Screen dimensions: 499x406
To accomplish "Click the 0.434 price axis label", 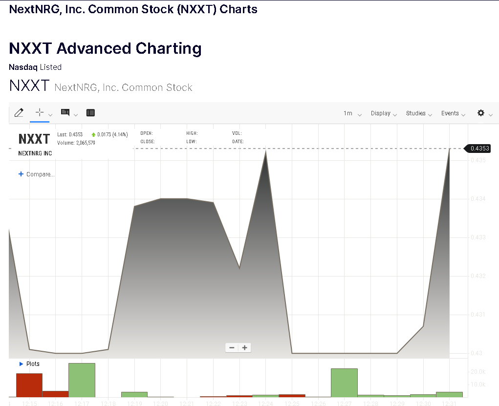I will pyautogui.click(x=478, y=199).
